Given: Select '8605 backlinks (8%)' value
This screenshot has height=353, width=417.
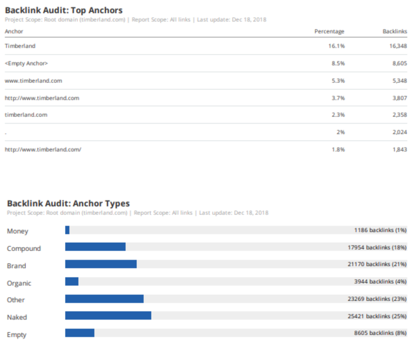Looking at the screenshot, I should [x=380, y=333].
